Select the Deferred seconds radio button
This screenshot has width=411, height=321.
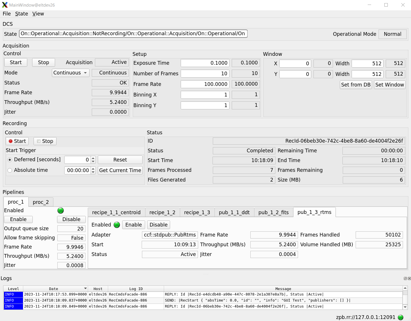[10, 160]
